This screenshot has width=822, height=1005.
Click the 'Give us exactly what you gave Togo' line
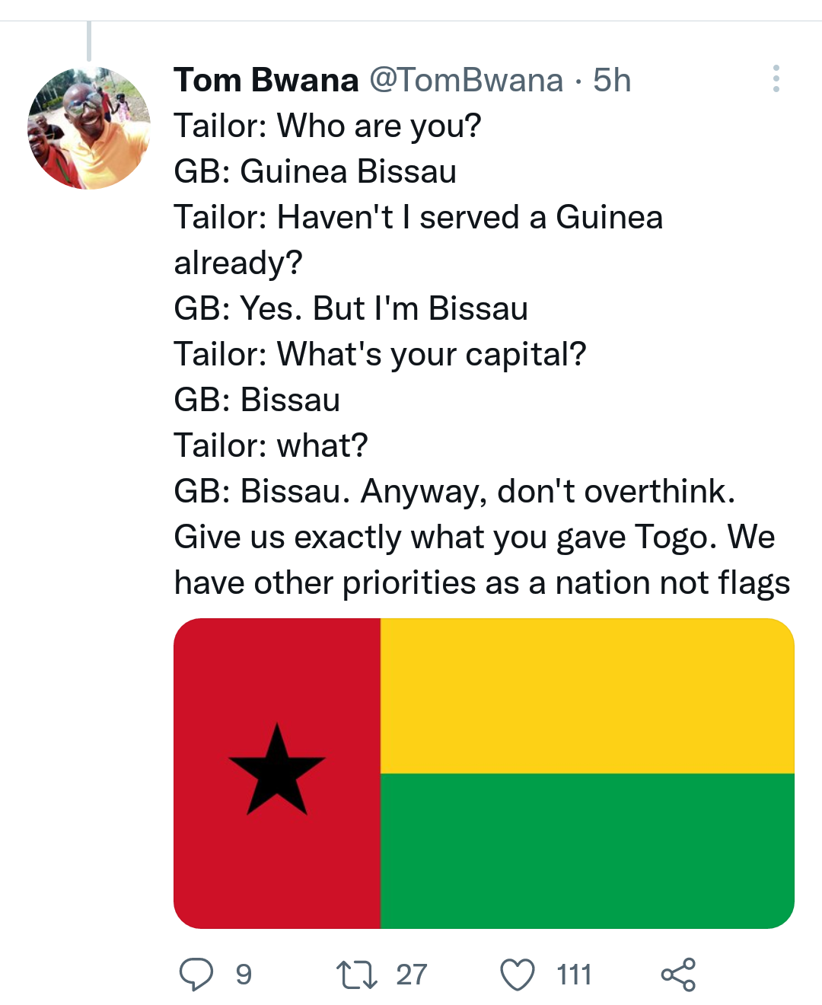[473, 537]
